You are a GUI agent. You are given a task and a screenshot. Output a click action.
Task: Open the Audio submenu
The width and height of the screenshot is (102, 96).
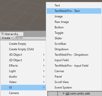coord(23,77)
